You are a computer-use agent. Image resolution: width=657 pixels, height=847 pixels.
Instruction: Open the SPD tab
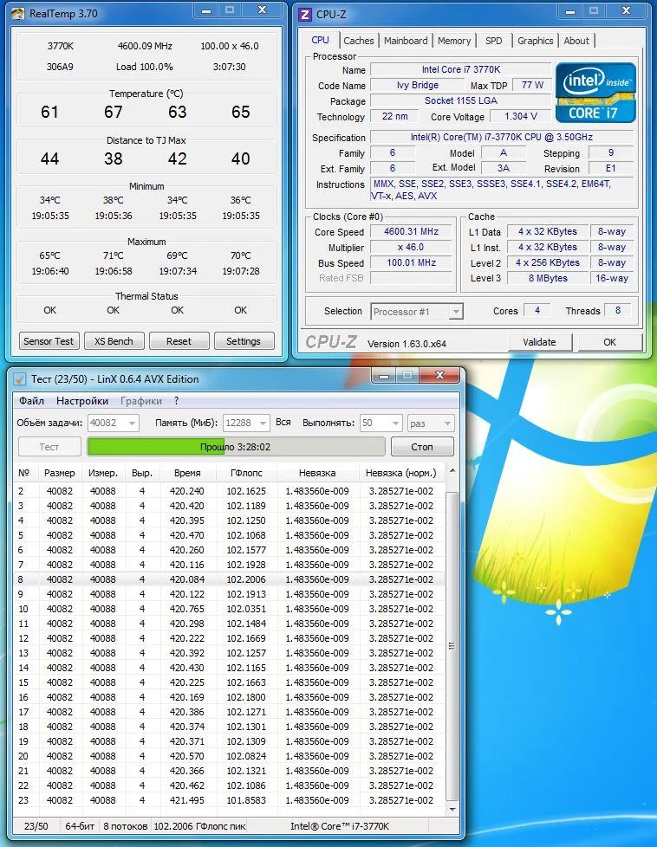click(x=494, y=41)
